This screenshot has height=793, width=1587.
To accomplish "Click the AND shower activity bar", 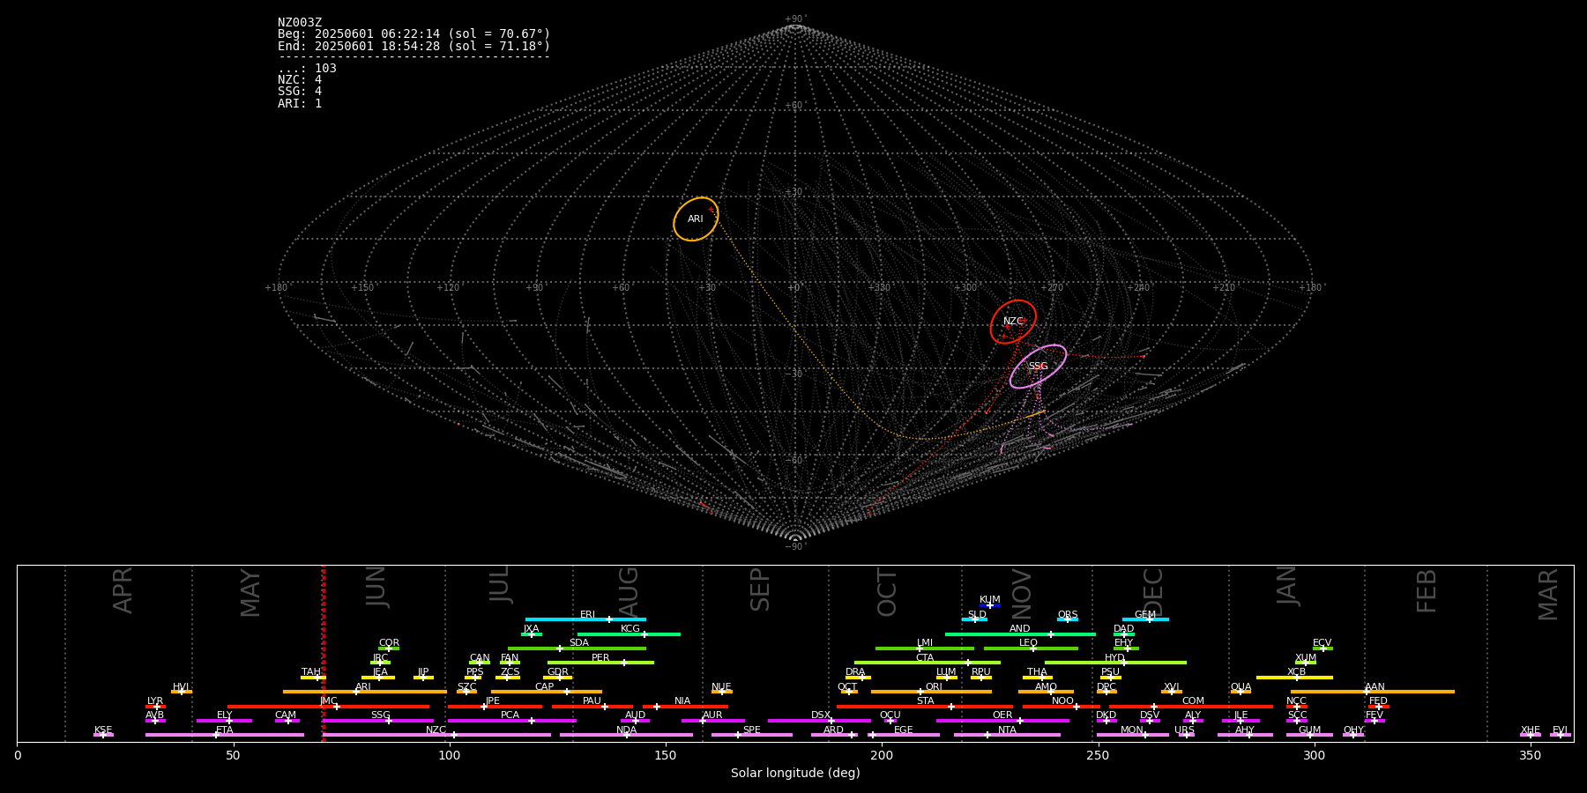I will [1020, 634].
